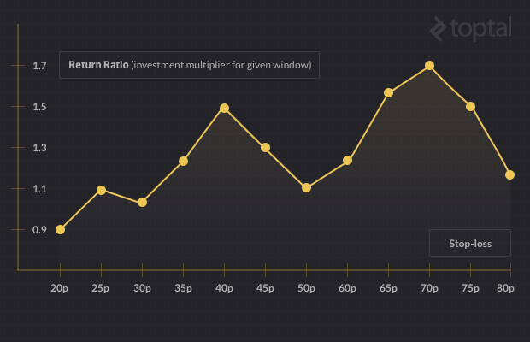The width and height of the screenshot is (530, 342).
Task: Click the 0.9 y-axis label
Action: pyautogui.click(x=39, y=230)
